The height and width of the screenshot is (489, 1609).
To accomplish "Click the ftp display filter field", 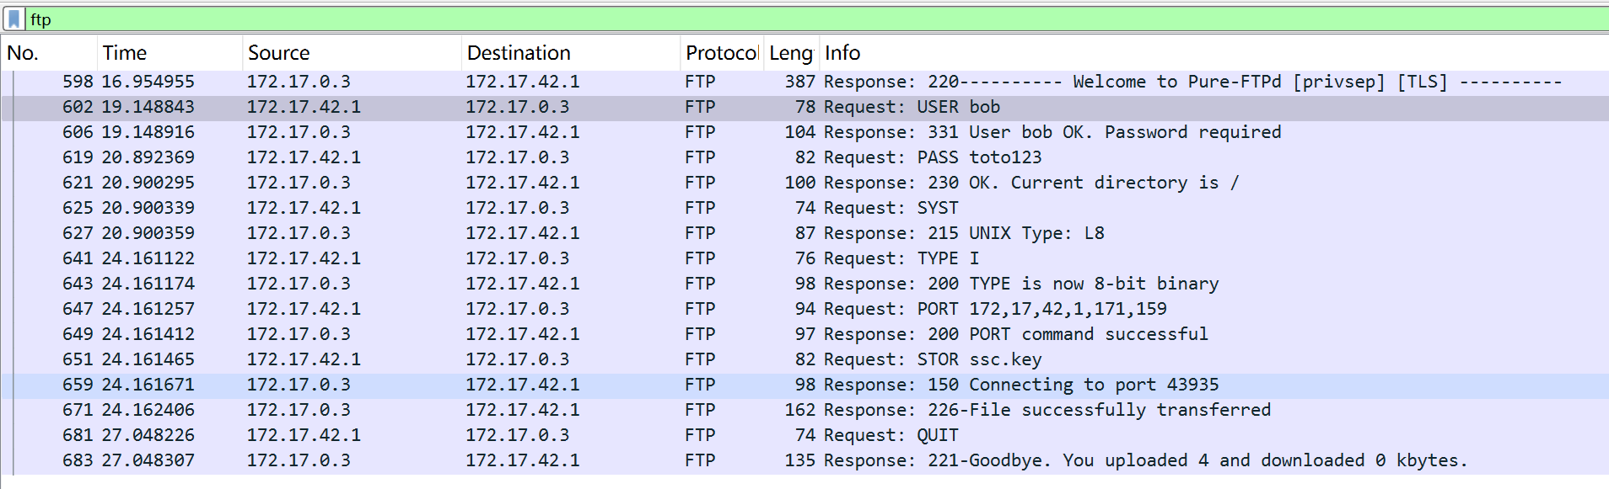I will (816, 19).
